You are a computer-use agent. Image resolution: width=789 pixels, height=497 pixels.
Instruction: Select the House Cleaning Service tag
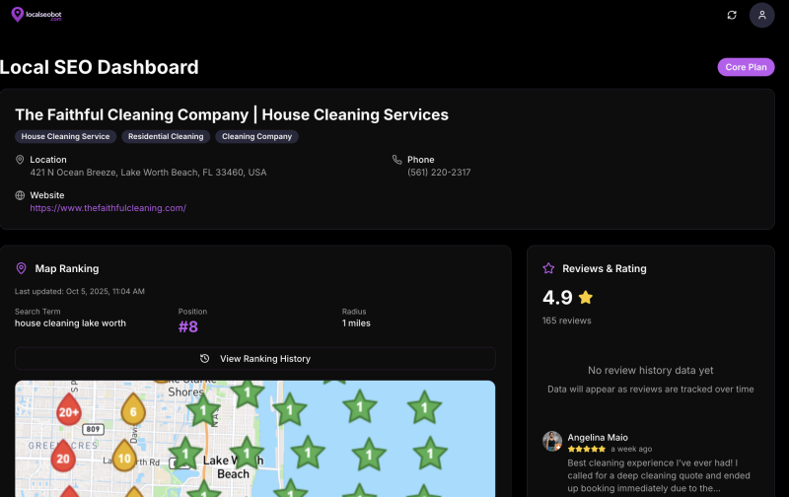click(65, 137)
